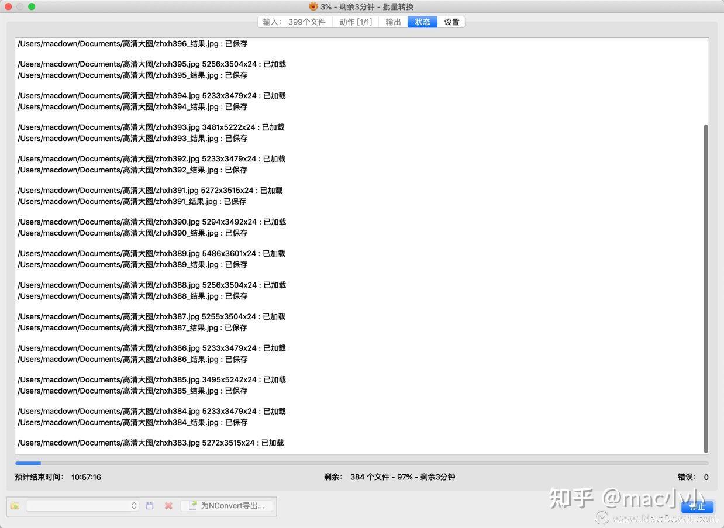Select the zhxh385_结果.jpg log line
The height and width of the screenshot is (528, 724).
tap(132, 391)
